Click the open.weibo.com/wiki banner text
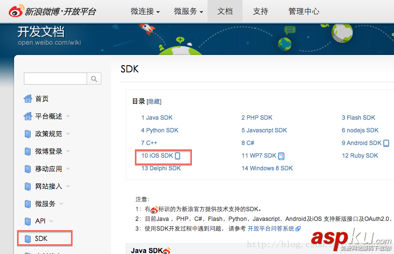Image resolution: width=394 pixels, height=254 pixels. 49,42
